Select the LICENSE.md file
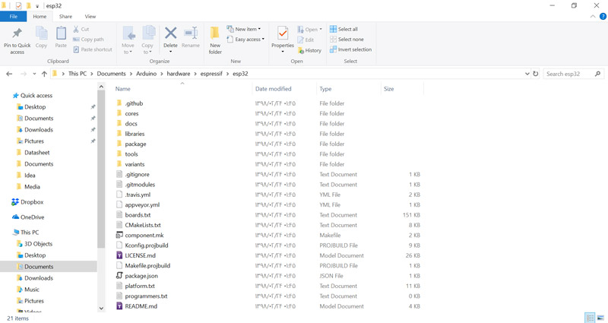Viewport: 608px width, 323px height. click(140, 255)
